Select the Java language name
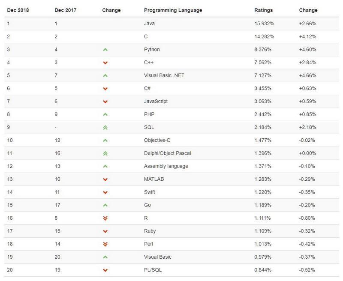343x281 pixels. (149, 24)
